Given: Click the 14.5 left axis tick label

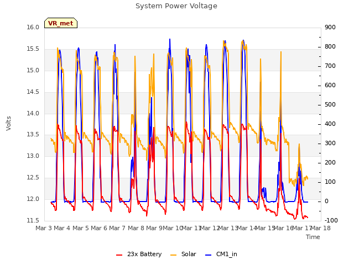Looking at the screenshot, I should [x=33, y=92].
